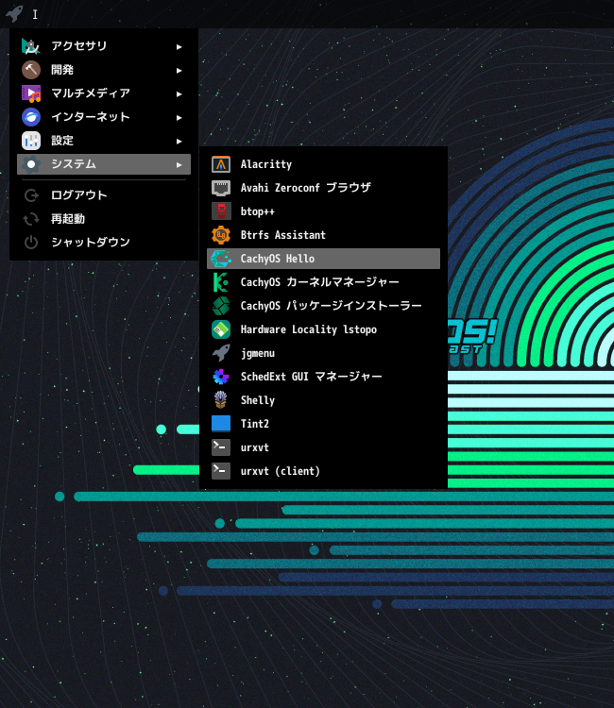This screenshot has height=708, width=614.
Task: Open CachyOS パッケージインストーラー
Action: 323,306
